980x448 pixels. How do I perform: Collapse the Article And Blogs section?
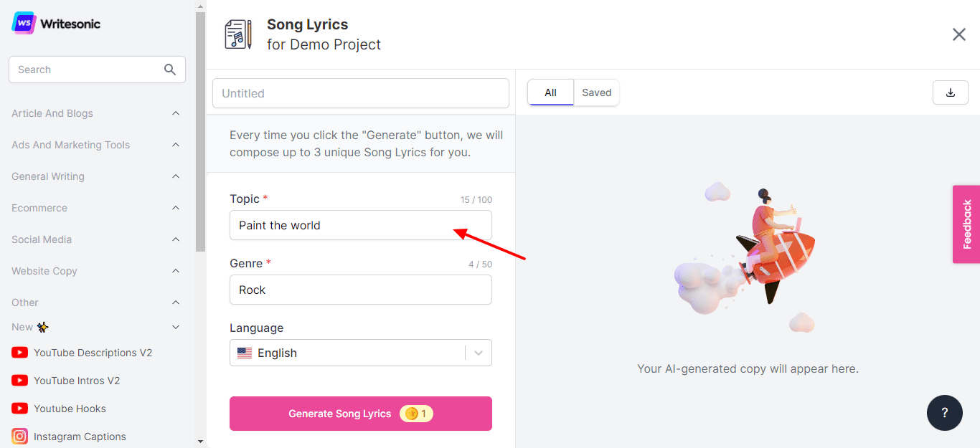[176, 113]
